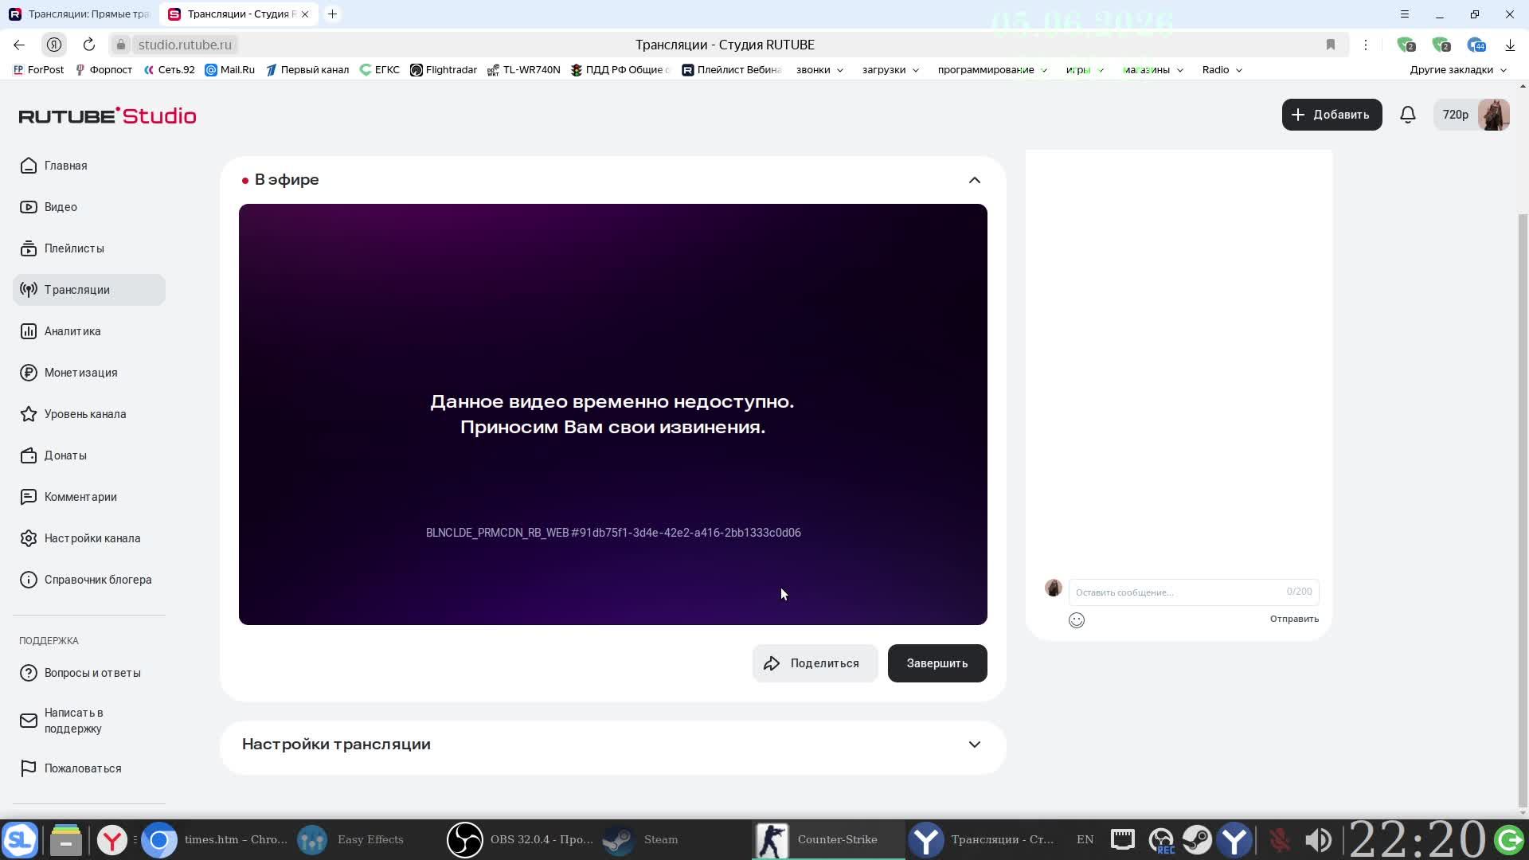The width and height of the screenshot is (1529, 860).
Task: Expand the Radio bookmarks folder
Action: tap(1222, 70)
